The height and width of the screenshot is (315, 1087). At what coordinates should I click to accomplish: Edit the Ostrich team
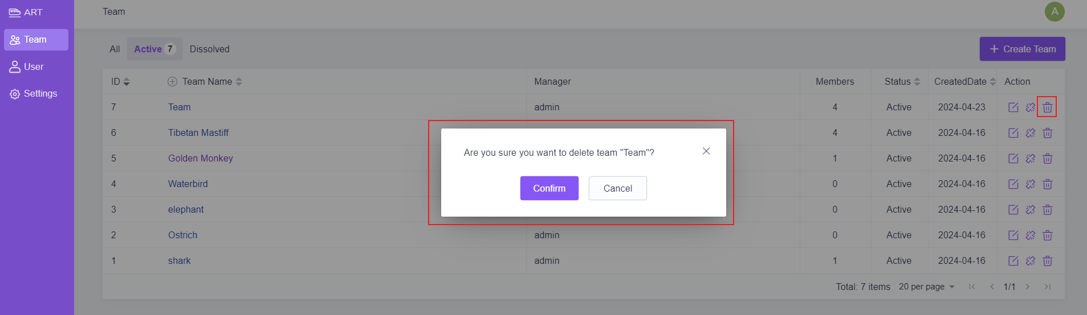click(x=1013, y=235)
